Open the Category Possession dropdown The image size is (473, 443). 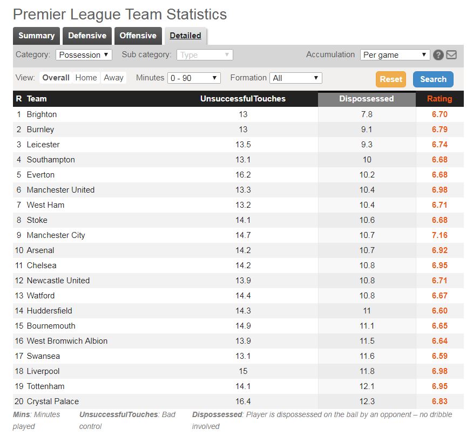(x=84, y=55)
